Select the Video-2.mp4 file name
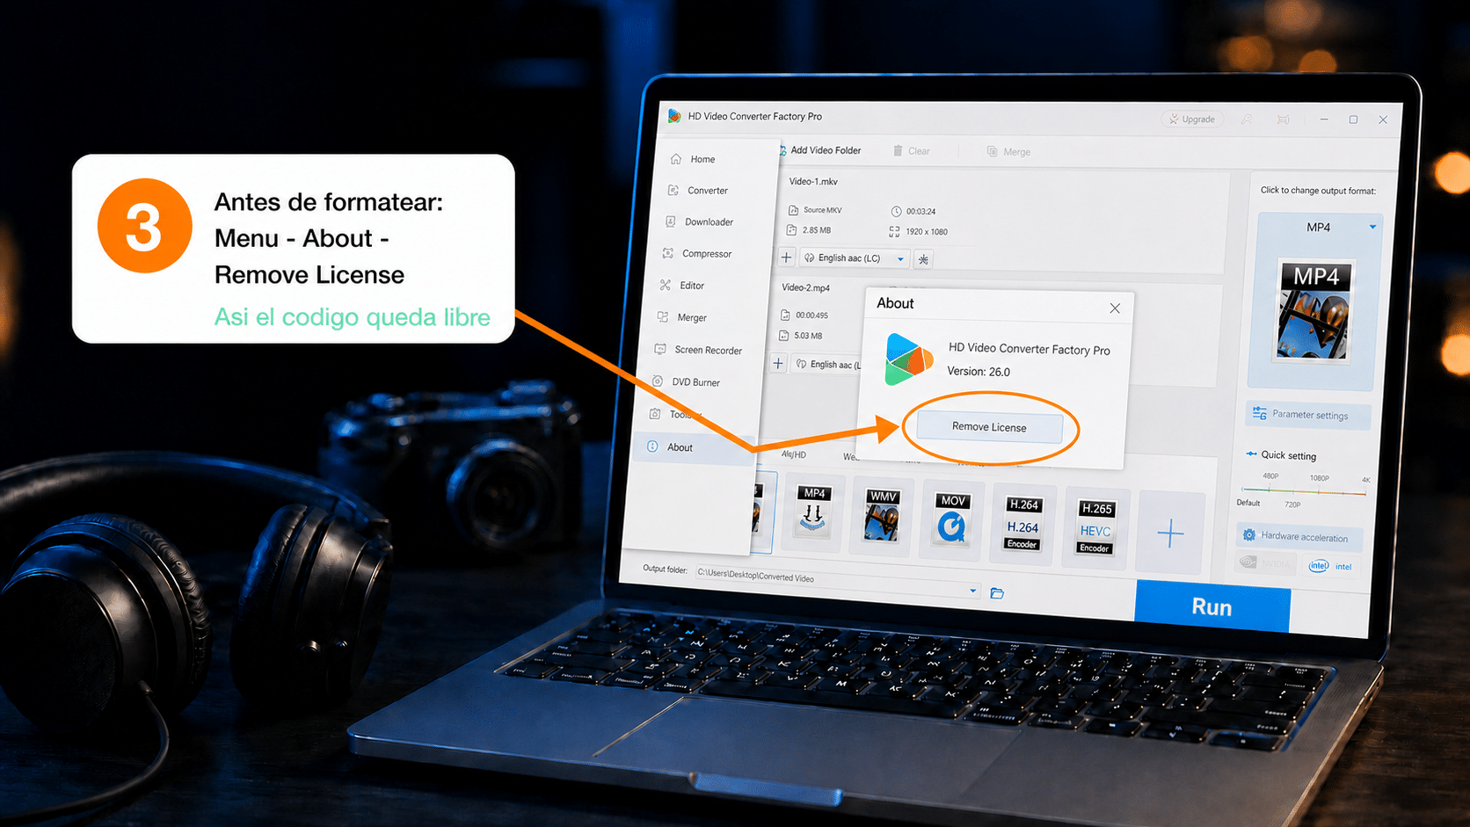1470x827 pixels. [x=805, y=287]
